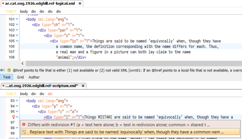242x139 pixels.
Task: Select the ar.cat.eng.1926.edghill.ref-logical.xml tab
Action: pos(40,3)
